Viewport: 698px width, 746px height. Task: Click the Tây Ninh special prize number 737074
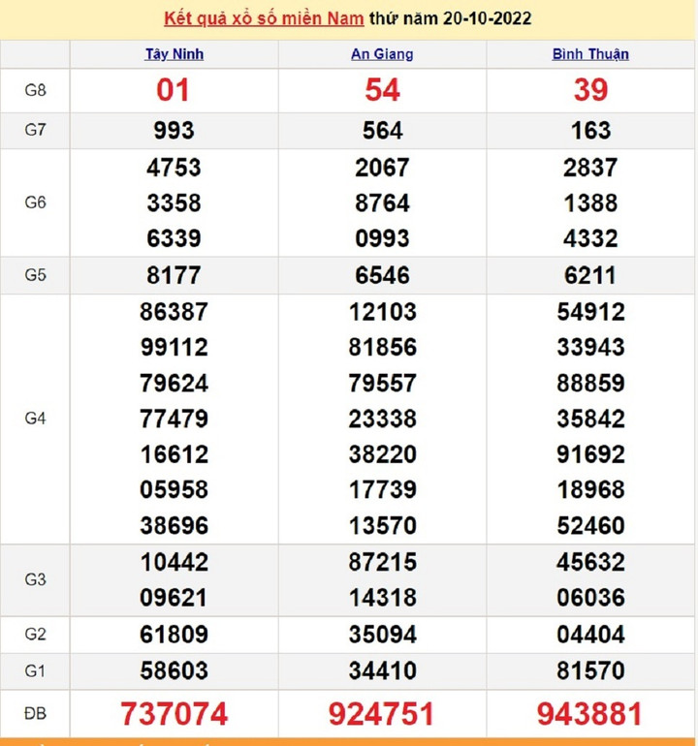[x=174, y=714]
